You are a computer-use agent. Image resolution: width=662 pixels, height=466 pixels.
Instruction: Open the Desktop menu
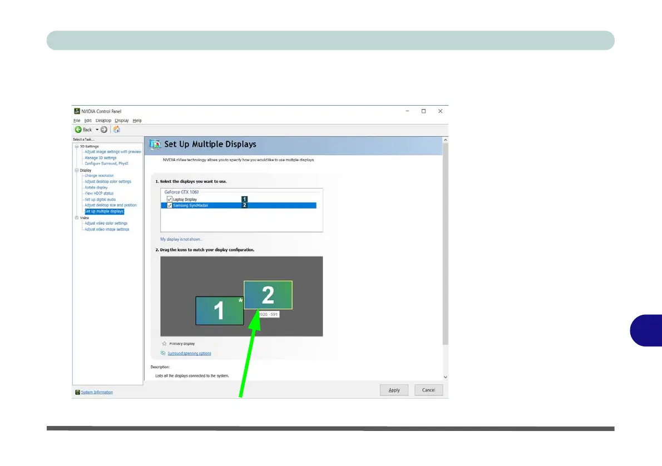(103, 121)
